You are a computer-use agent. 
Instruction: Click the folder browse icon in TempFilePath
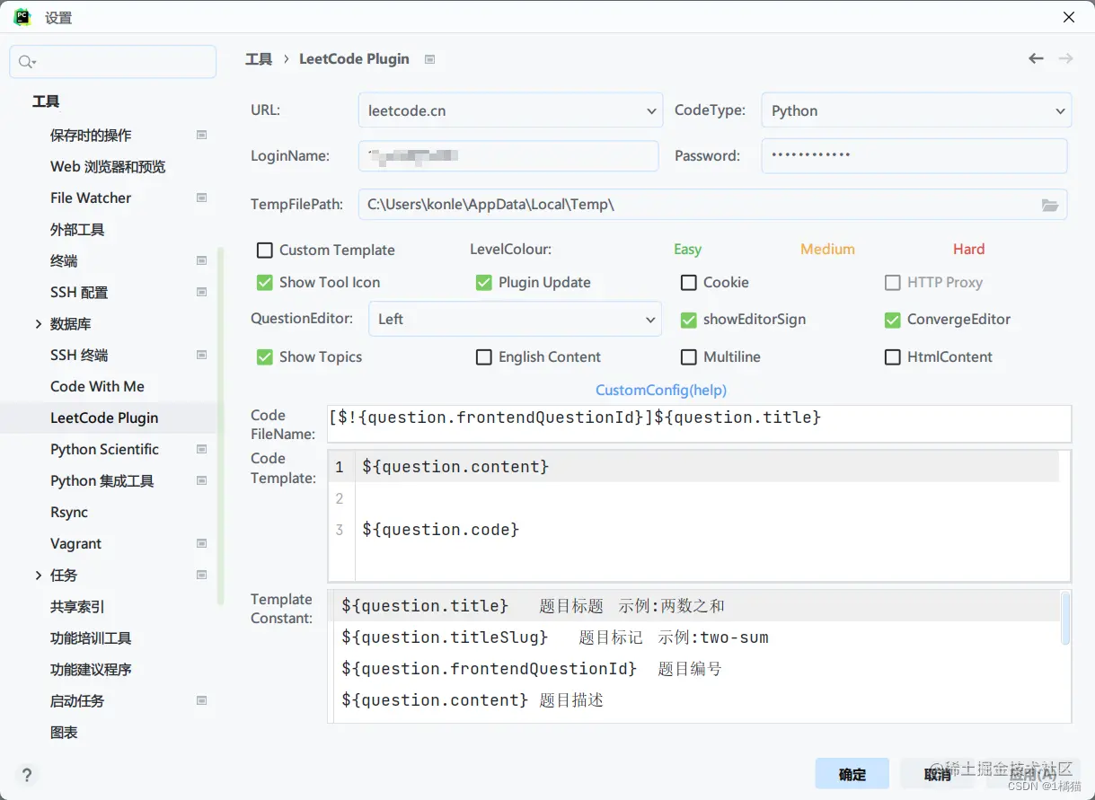pyautogui.click(x=1049, y=205)
